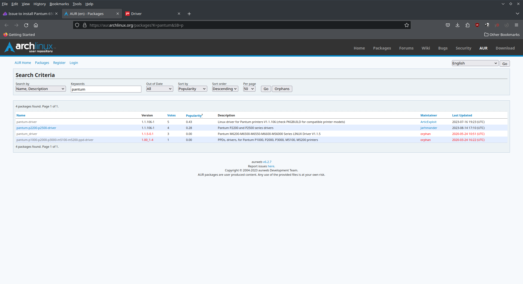Click the Keywords field containing pantum
The width and height of the screenshot is (523, 284).
tap(106, 89)
